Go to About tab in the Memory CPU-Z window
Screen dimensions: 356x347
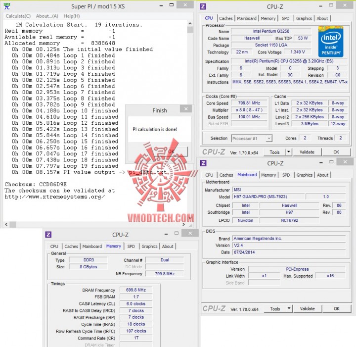click(x=168, y=247)
